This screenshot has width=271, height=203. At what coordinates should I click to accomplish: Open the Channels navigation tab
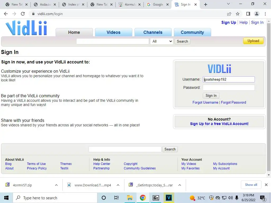153,32
